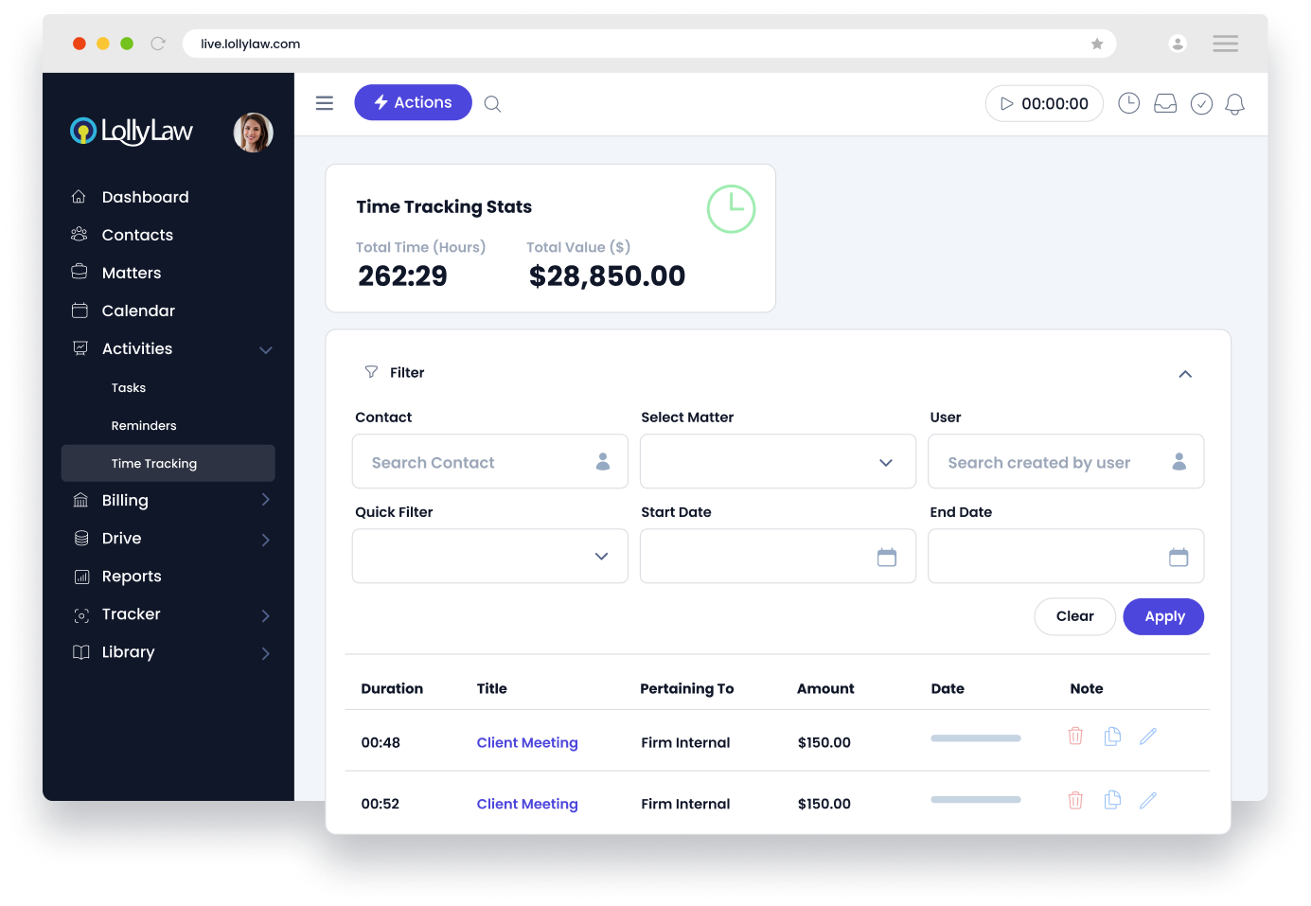Screen dimensions: 1311x906
Task: Open Tasks under Activities
Action: [x=129, y=388]
